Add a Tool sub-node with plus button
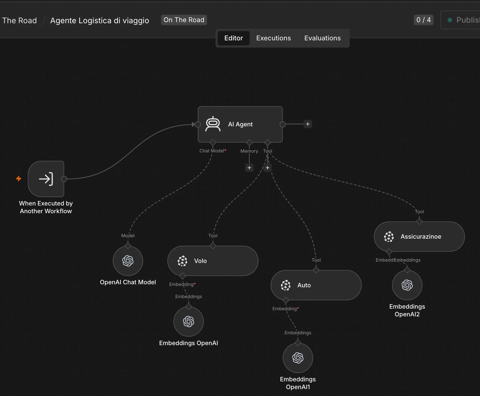This screenshot has width=480, height=396. click(267, 168)
